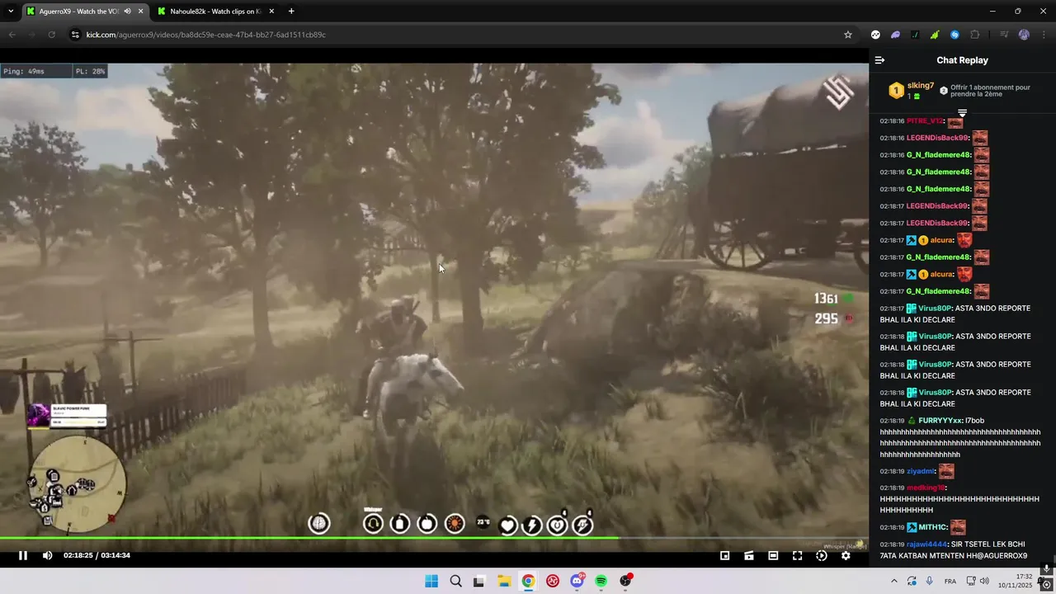The width and height of the screenshot is (1056, 594).
Task: Go back to the previous page
Action: 12,35
